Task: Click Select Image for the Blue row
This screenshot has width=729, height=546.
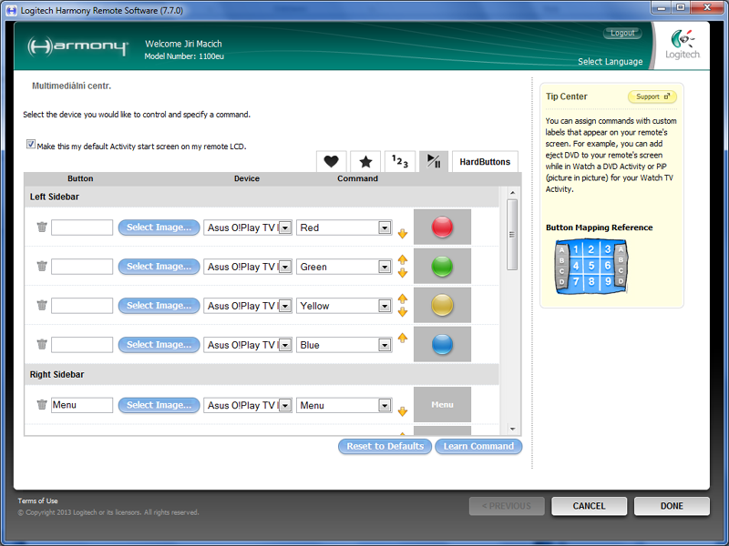Action: (159, 345)
